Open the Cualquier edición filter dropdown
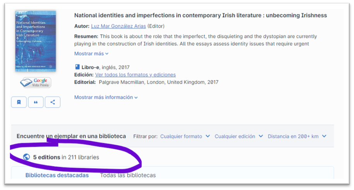 click(x=239, y=136)
